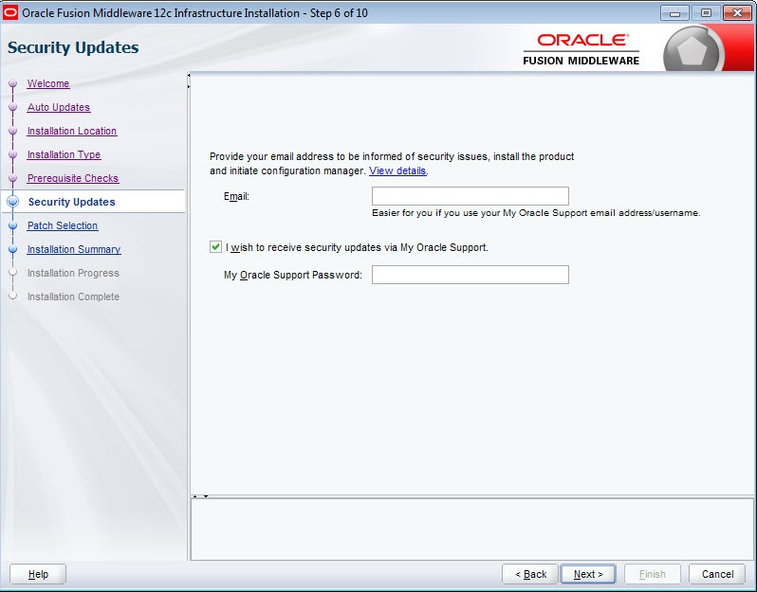Open the Installation Summary step

(x=74, y=249)
